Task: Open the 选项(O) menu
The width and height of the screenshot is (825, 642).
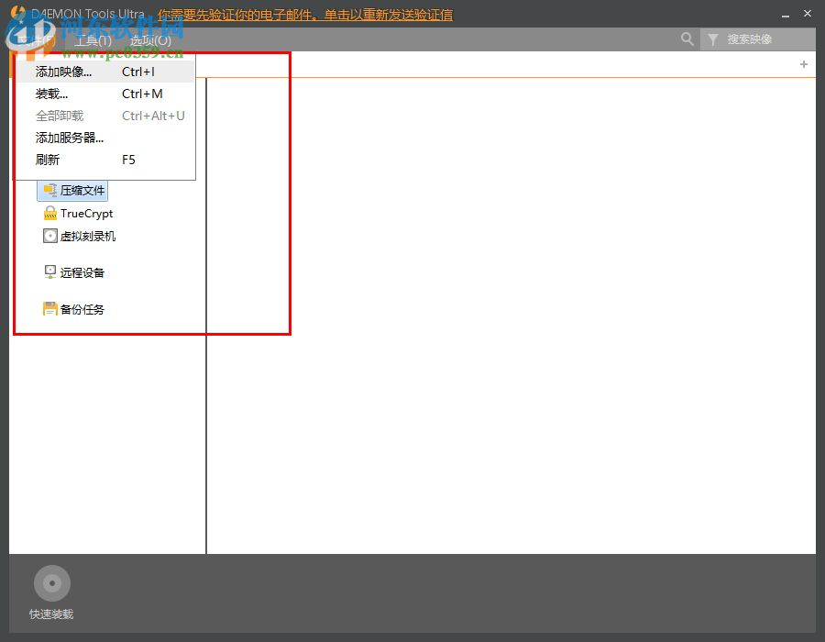Action: tap(150, 40)
